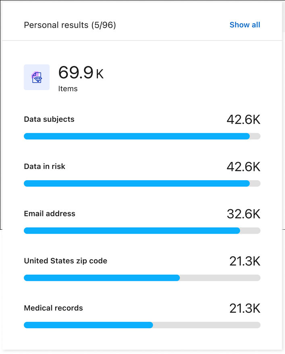
Task: Click the Personal results (5/96) heading
Action: pyautogui.click(x=70, y=25)
